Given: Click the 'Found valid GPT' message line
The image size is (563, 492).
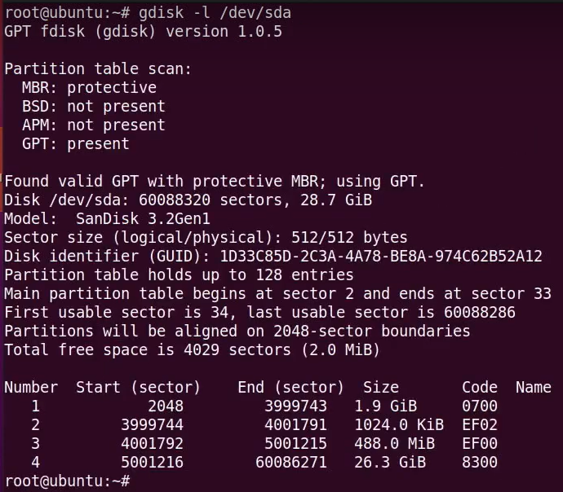Looking at the screenshot, I should pyautogui.click(x=215, y=181).
